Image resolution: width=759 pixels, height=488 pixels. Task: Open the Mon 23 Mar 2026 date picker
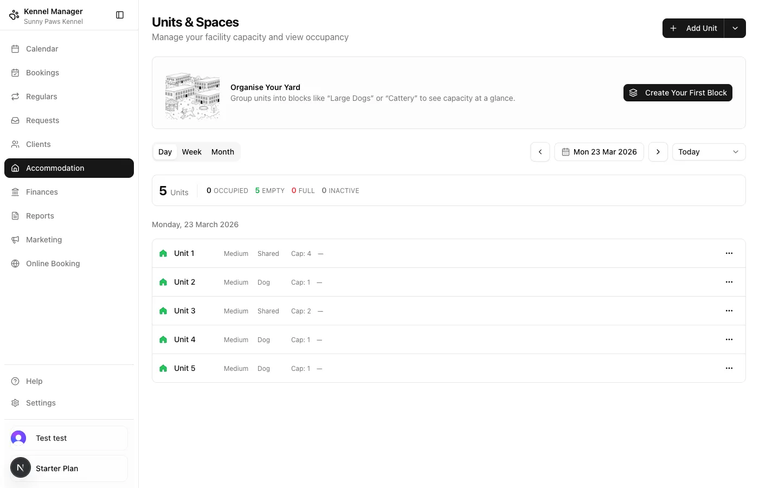599,152
